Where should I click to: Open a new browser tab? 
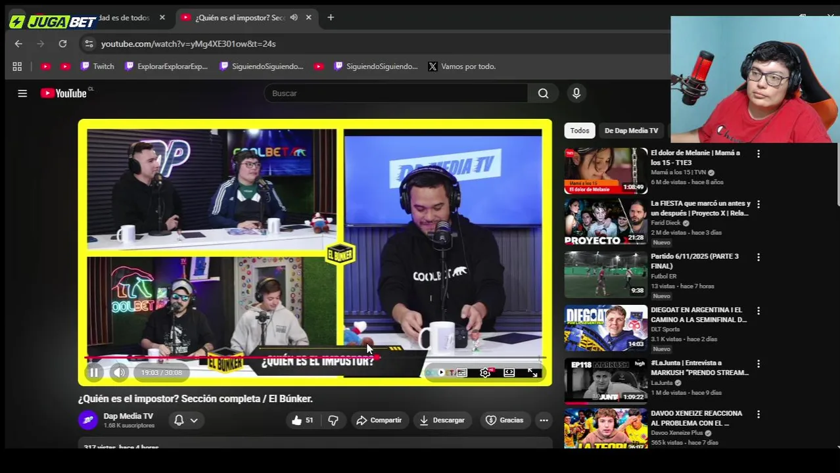331,18
